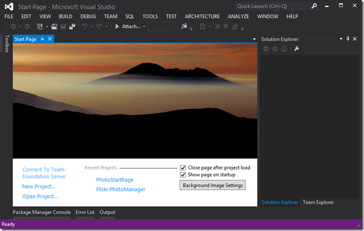Image resolution: width=364 pixels, height=231 pixels.
Task: Open the Redo history dropdown arrow
Action: point(106,27)
